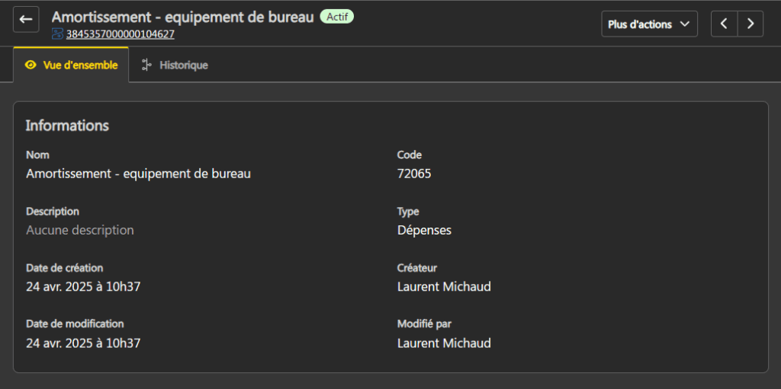Click the Aucune description placeholder text
781x389 pixels.
80,230
